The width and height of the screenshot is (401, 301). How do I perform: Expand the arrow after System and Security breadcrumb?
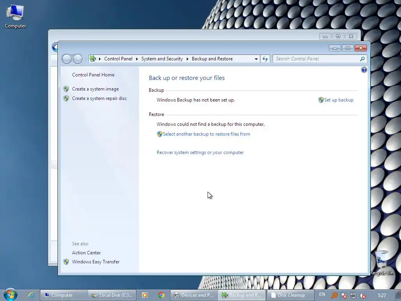point(187,59)
